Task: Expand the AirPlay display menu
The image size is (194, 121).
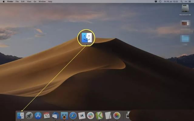Action: click(x=156, y=2)
